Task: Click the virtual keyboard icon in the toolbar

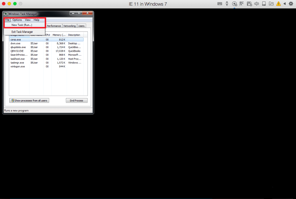Action: click(x=219, y=4)
